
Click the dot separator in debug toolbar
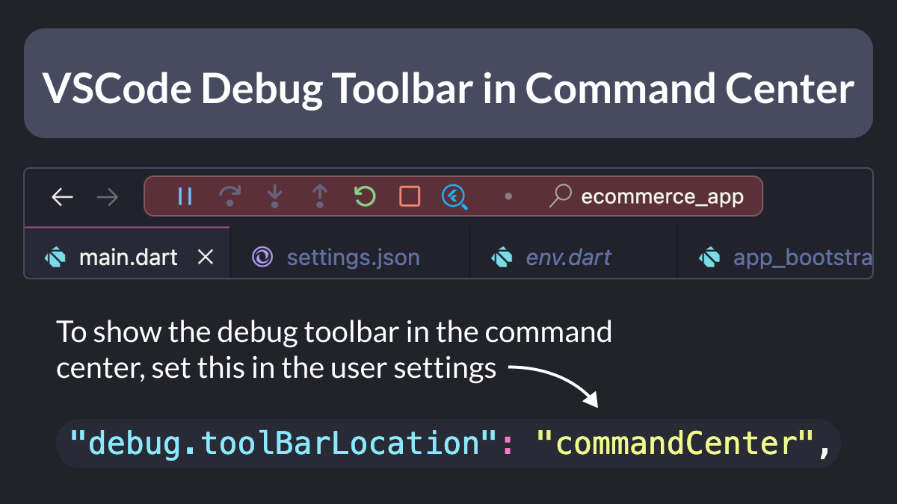508,197
